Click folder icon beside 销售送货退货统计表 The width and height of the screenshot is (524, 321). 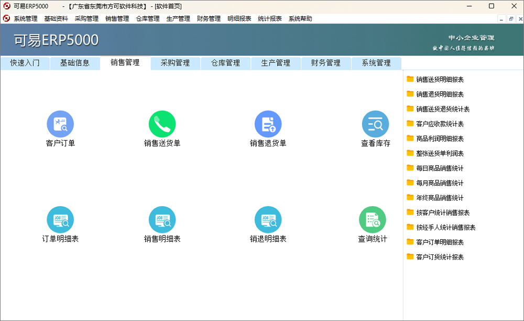click(410, 109)
